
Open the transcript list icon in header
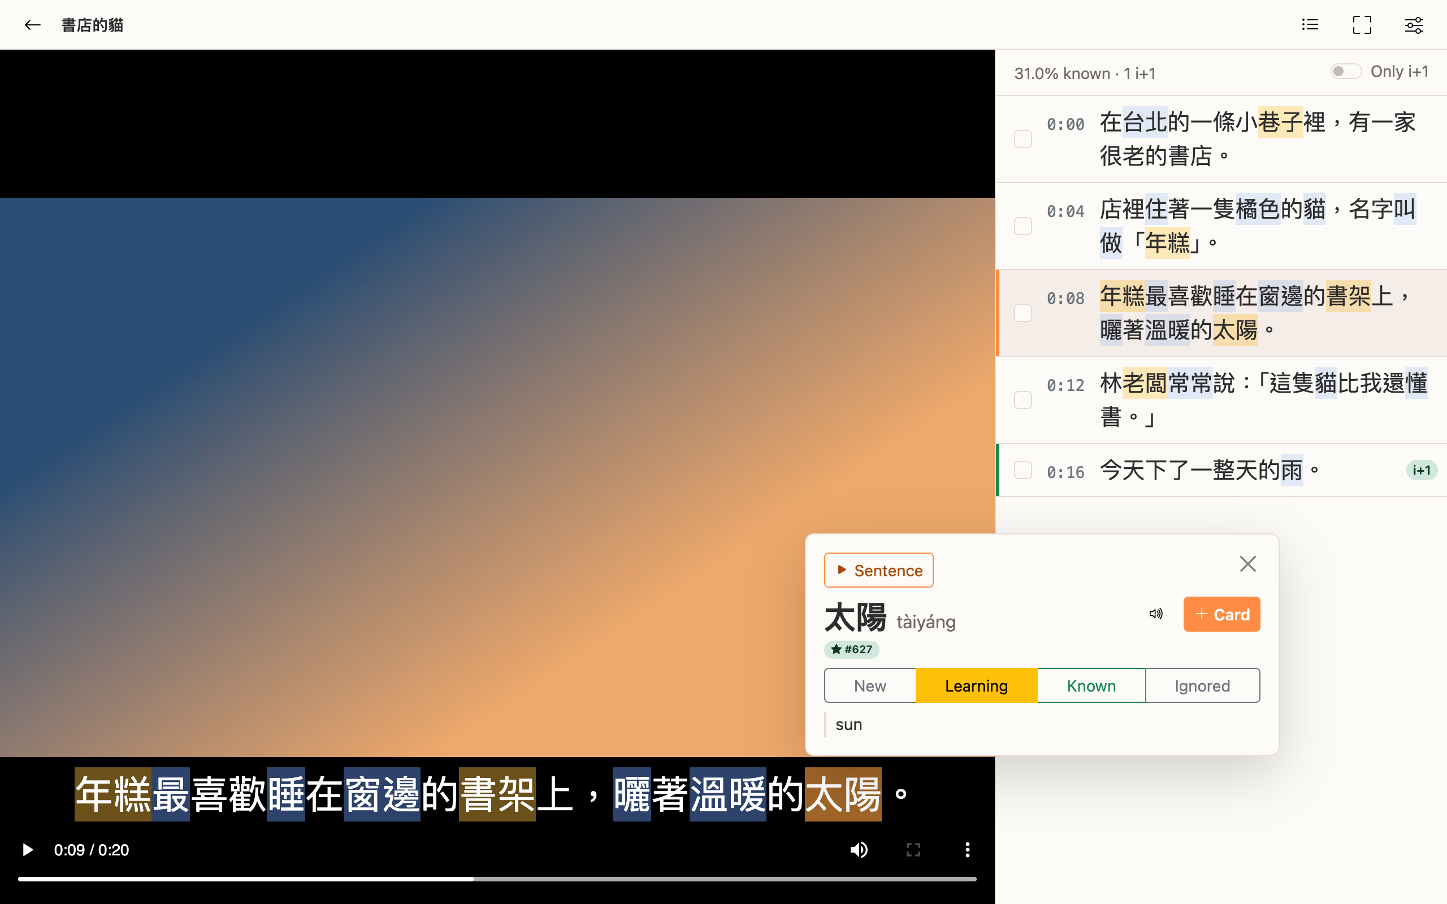1310,24
